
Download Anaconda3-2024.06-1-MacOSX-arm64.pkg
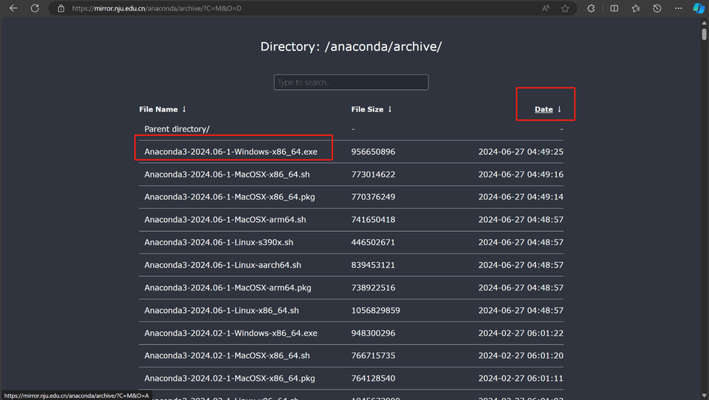pos(227,288)
